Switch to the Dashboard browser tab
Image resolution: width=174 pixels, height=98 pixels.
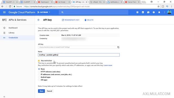45,2
